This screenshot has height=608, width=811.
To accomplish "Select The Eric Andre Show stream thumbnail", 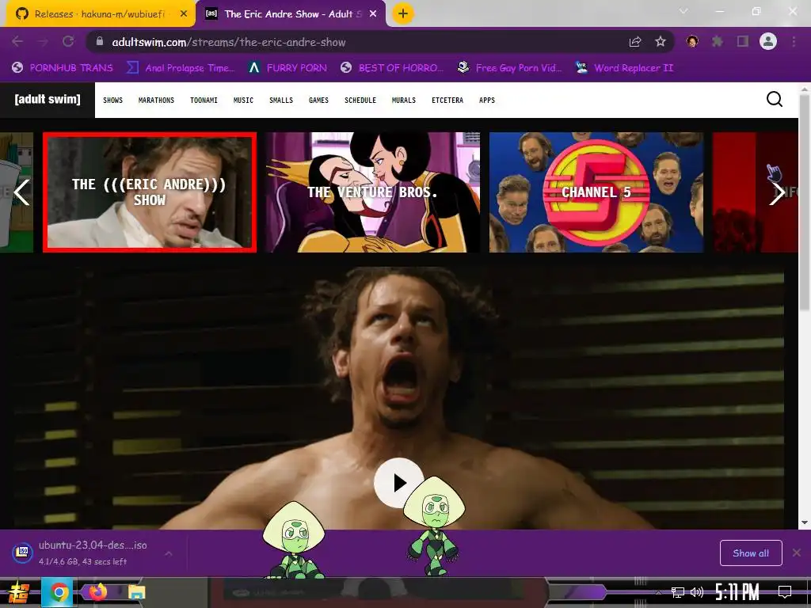I will (150, 192).
